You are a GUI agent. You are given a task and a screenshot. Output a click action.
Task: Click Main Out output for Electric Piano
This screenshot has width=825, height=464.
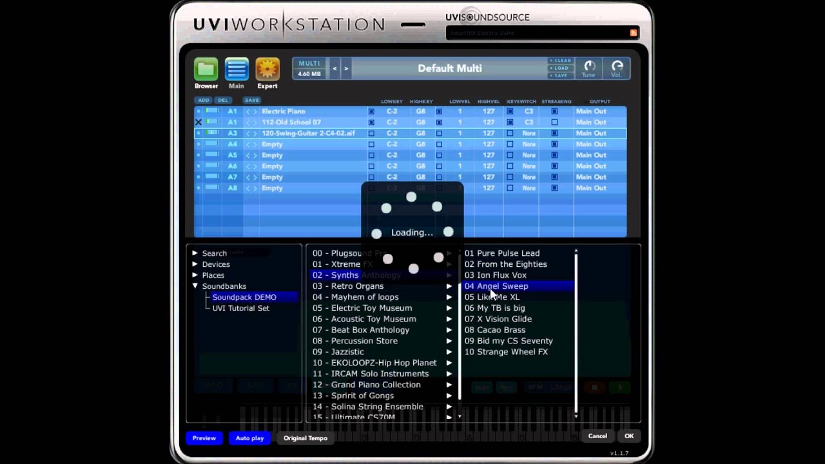591,111
